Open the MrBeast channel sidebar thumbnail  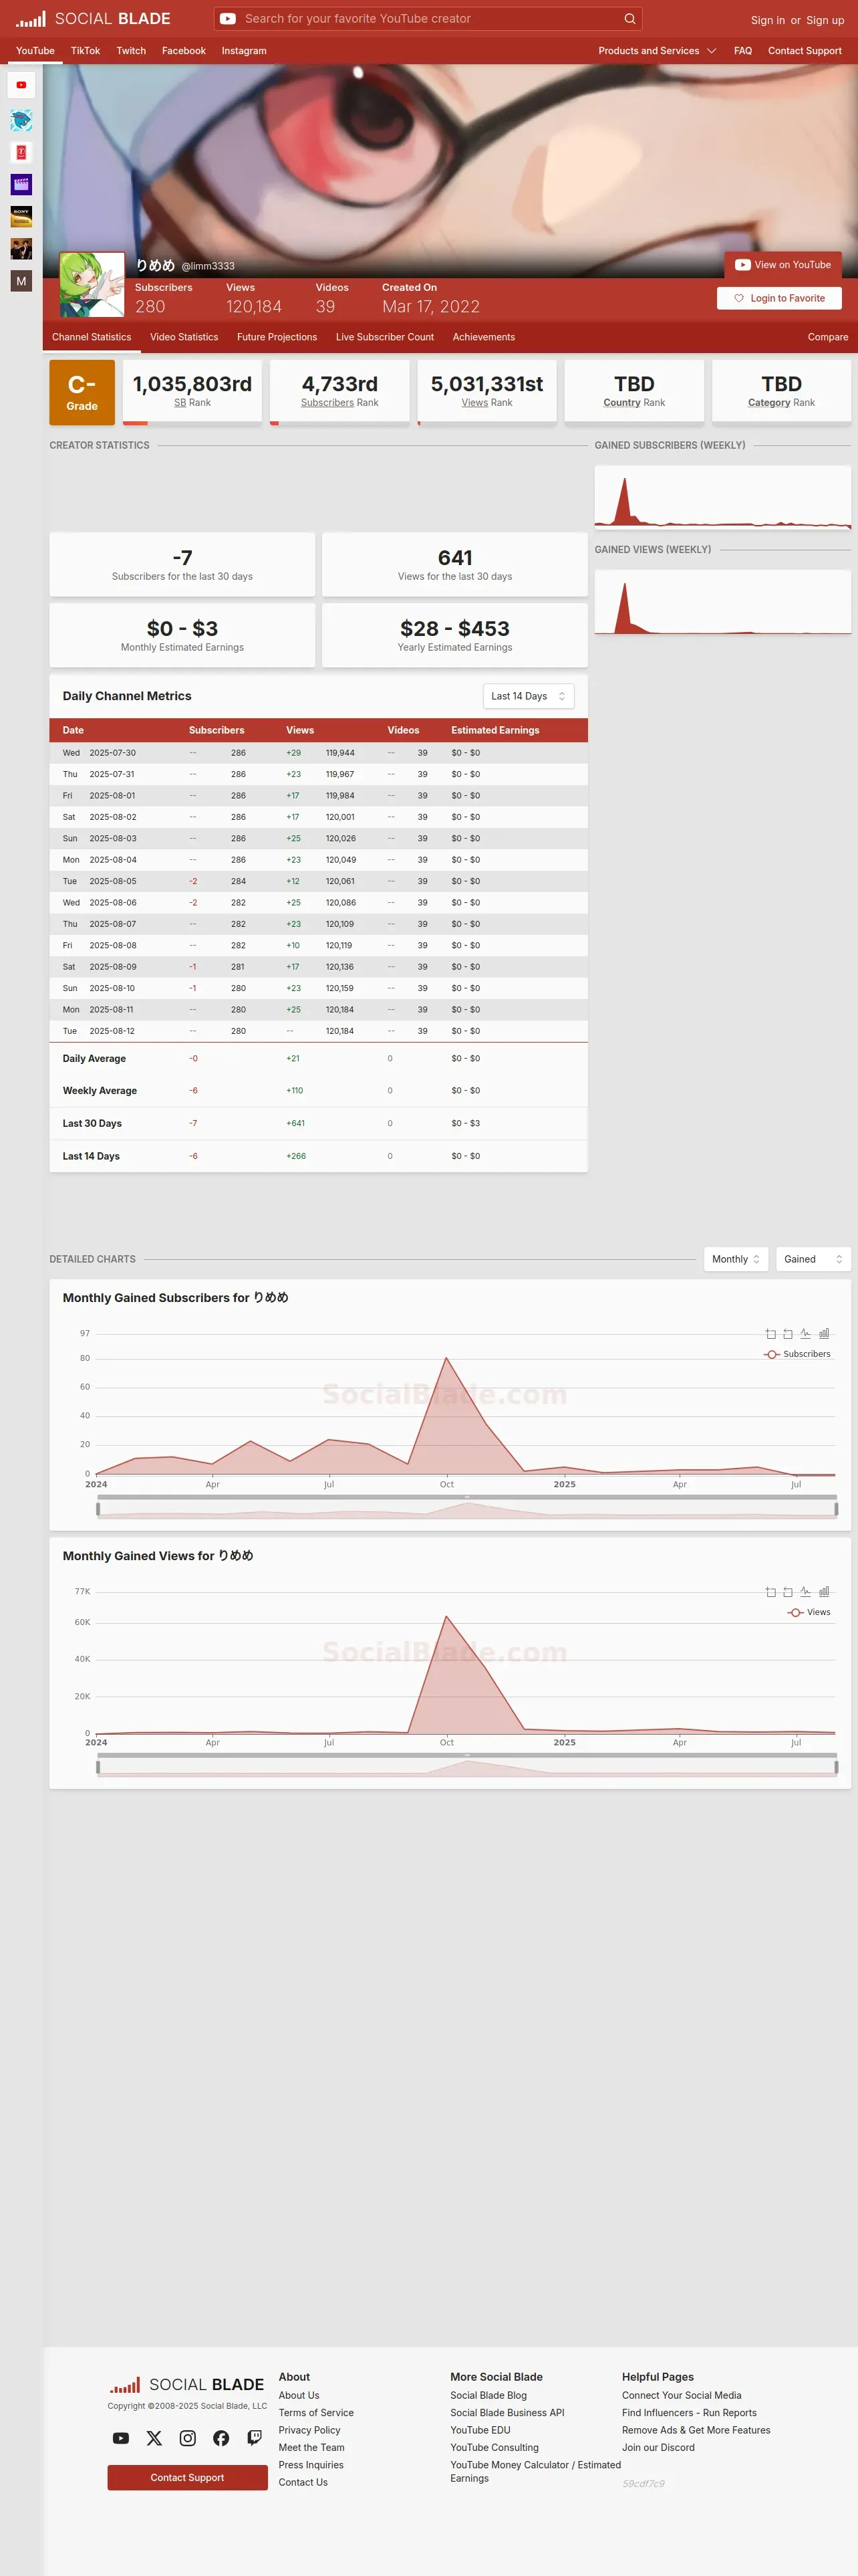click(21, 120)
